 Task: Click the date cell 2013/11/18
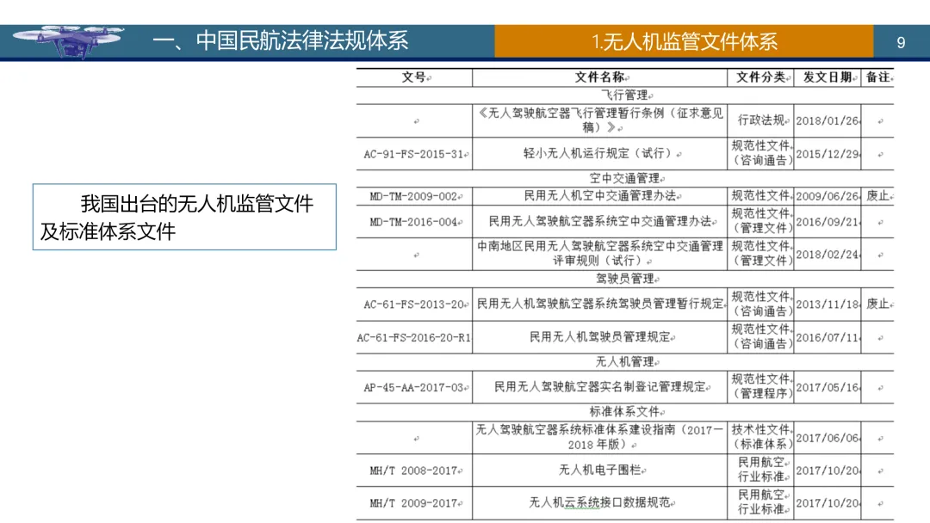coord(828,305)
